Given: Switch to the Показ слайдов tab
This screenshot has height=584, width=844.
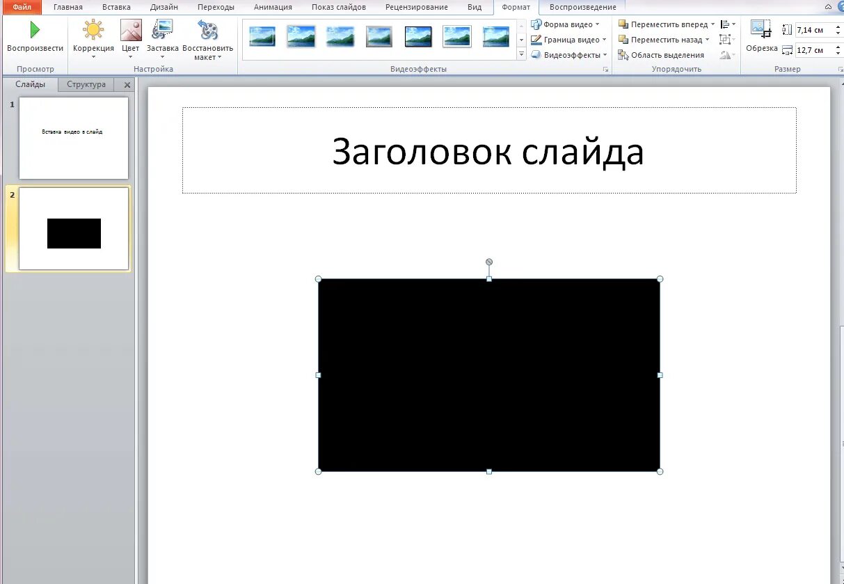Looking at the screenshot, I should point(339,7).
